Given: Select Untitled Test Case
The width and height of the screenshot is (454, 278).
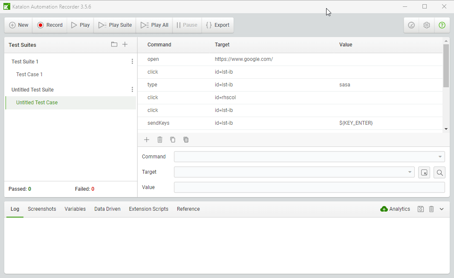Looking at the screenshot, I should click(71, 103).
